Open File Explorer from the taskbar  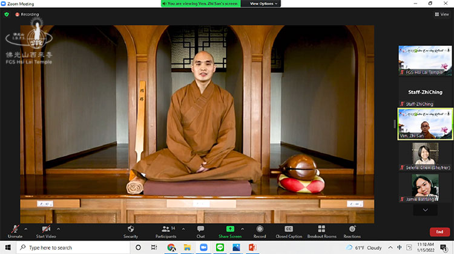coord(187,247)
